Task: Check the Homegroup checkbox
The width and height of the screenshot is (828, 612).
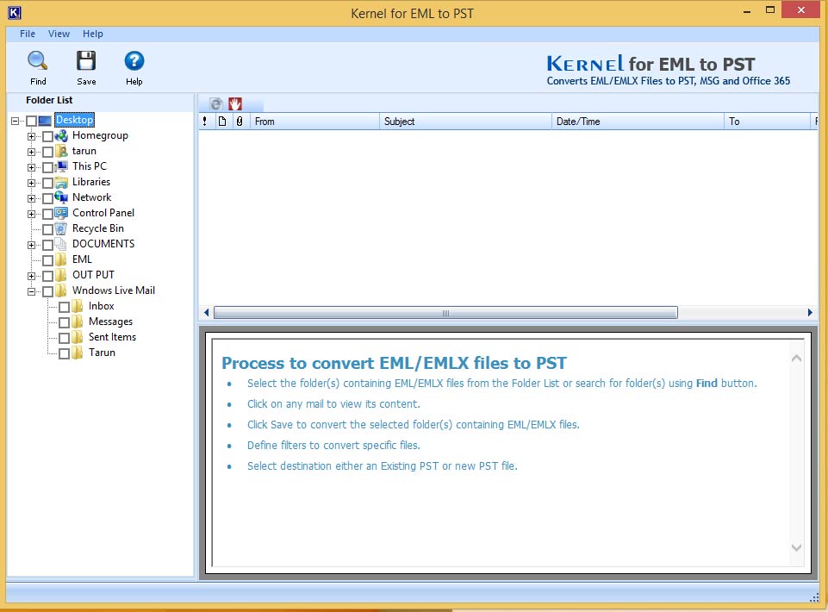Action: (x=47, y=136)
